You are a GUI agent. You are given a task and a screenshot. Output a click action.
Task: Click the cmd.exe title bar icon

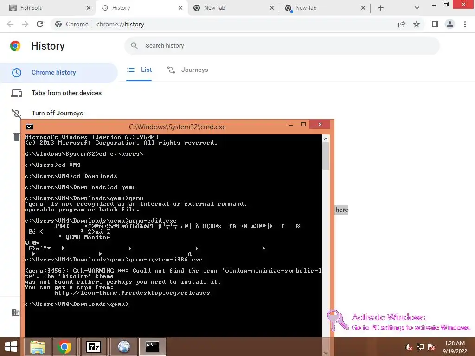(x=29, y=127)
